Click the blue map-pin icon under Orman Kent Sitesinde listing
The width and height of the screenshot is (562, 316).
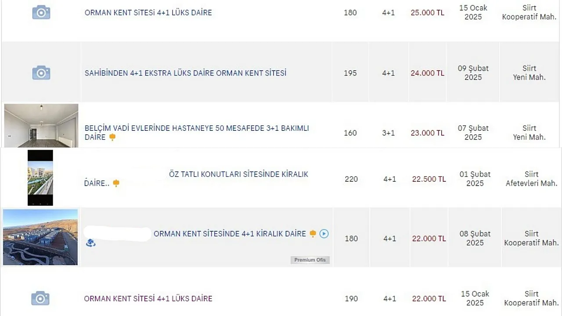(x=91, y=242)
